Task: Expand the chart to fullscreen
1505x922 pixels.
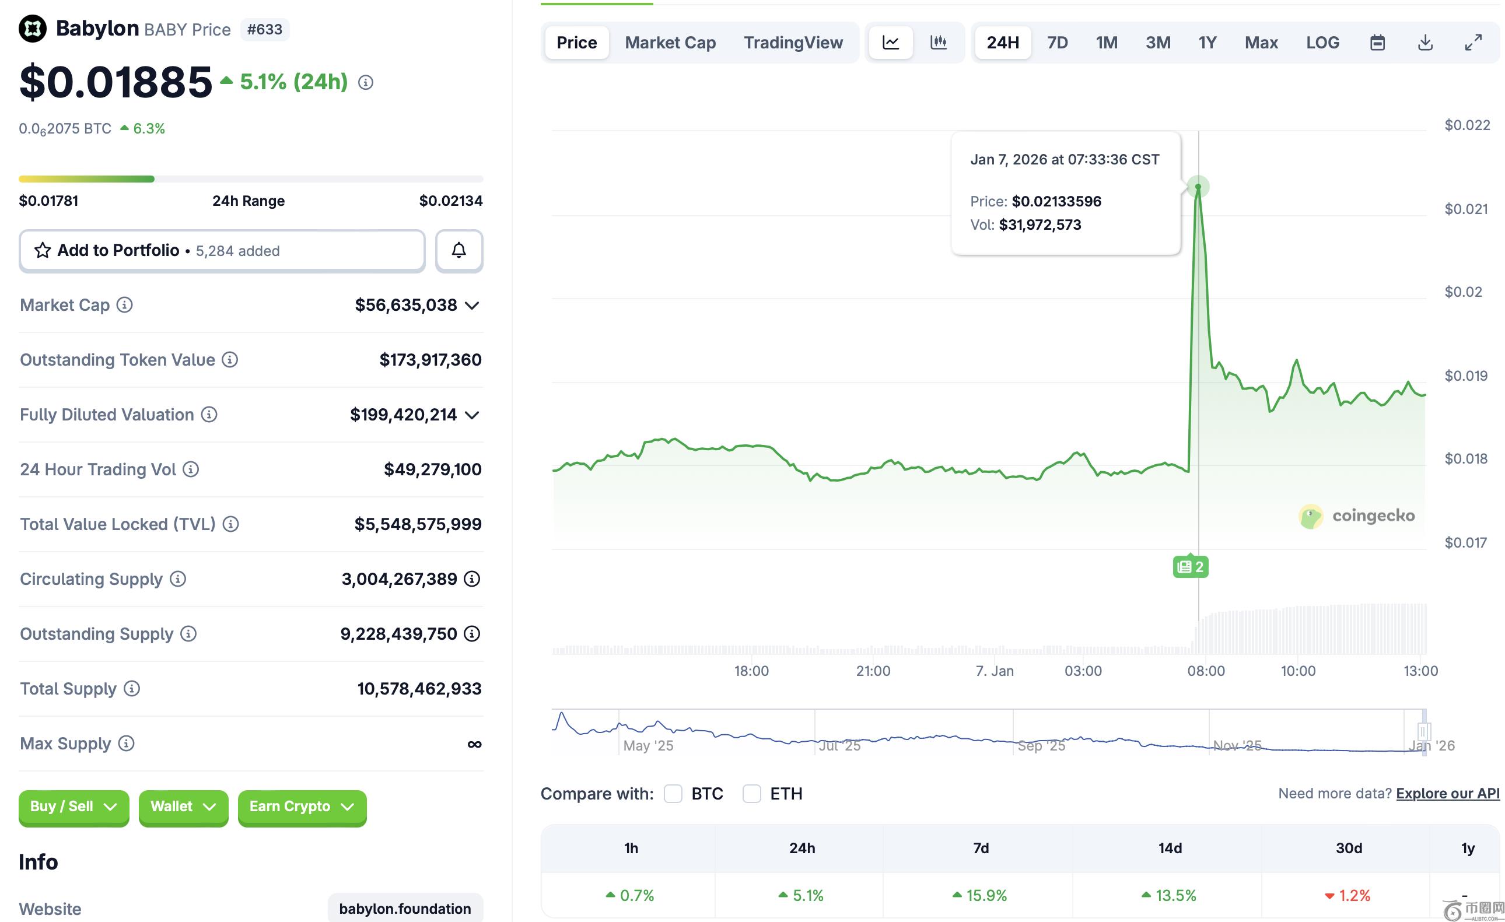Action: pyautogui.click(x=1473, y=43)
